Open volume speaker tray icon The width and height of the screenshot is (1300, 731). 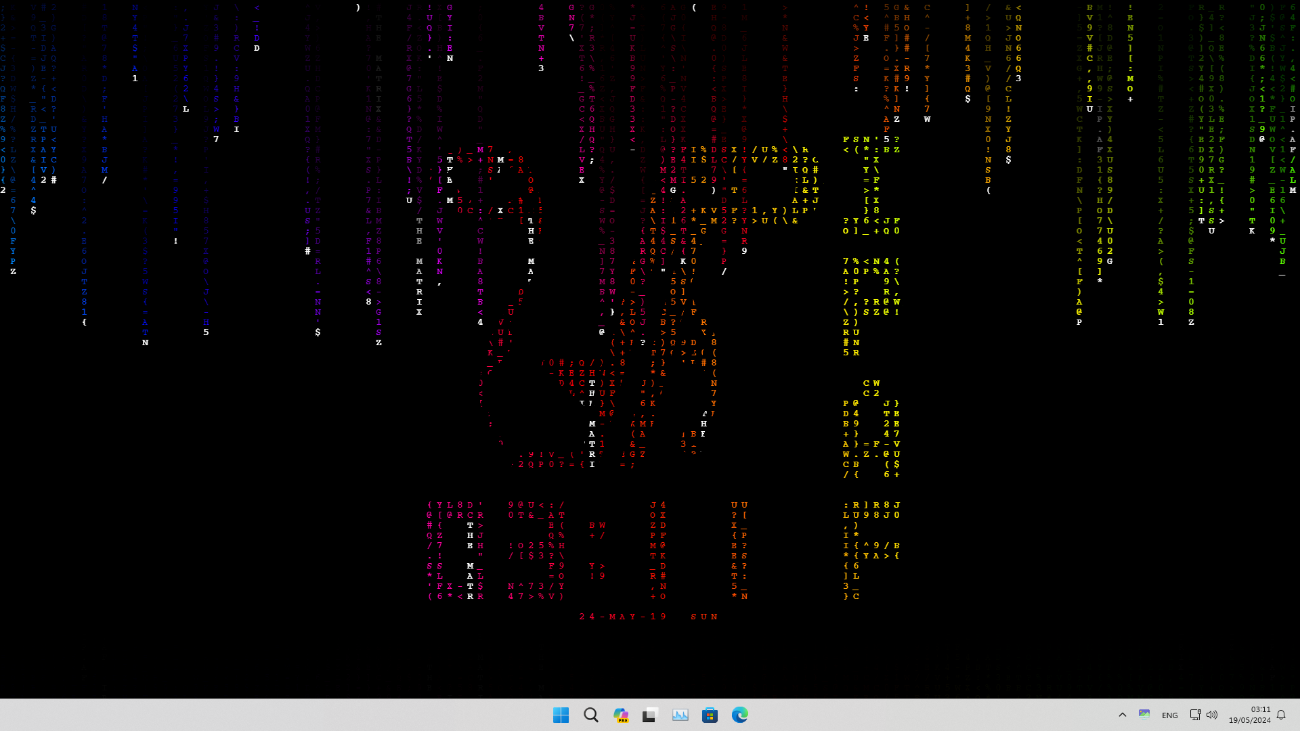(1212, 714)
